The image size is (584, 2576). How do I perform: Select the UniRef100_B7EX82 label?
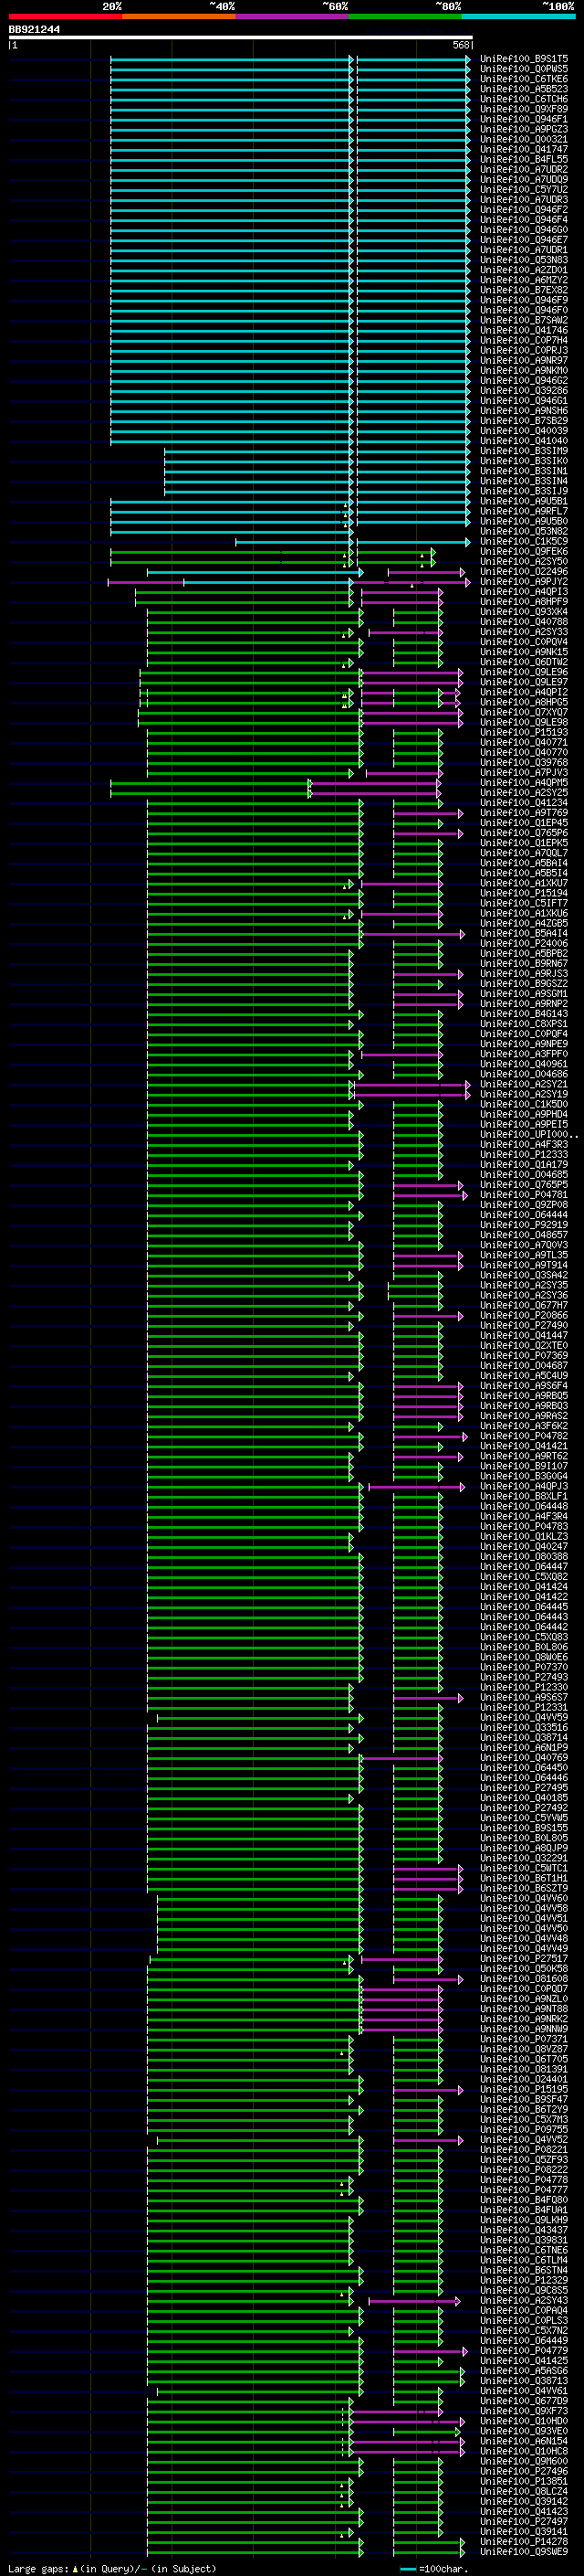coord(524,290)
